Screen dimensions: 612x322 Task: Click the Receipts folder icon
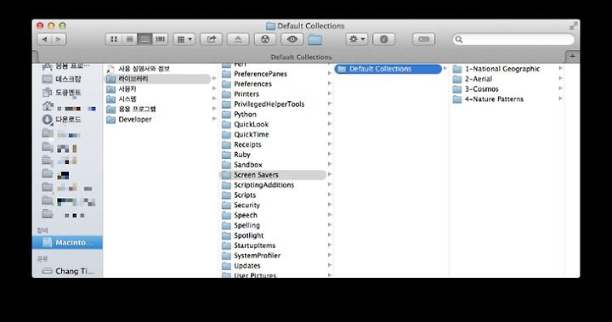point(226,144)
